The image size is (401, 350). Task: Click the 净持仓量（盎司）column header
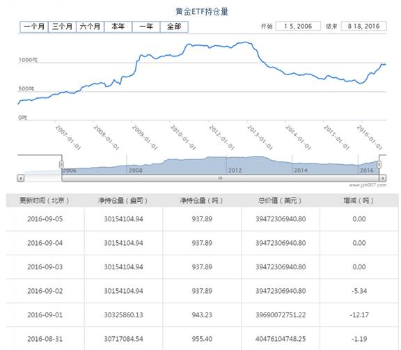point(123,200)
